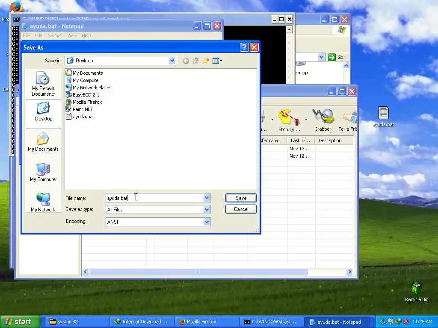Select My Computer in places bar

pyautogui.click(x=43, y=173)
